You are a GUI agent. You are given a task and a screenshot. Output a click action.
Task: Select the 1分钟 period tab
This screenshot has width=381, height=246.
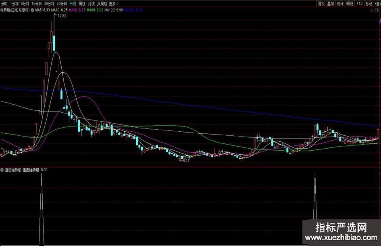[x=15, y=4]
